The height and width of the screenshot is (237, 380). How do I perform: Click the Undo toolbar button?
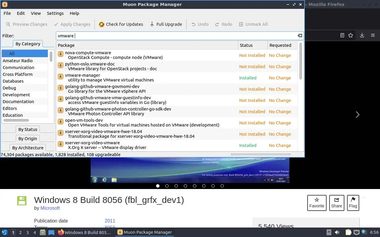(x=200, y=24)
